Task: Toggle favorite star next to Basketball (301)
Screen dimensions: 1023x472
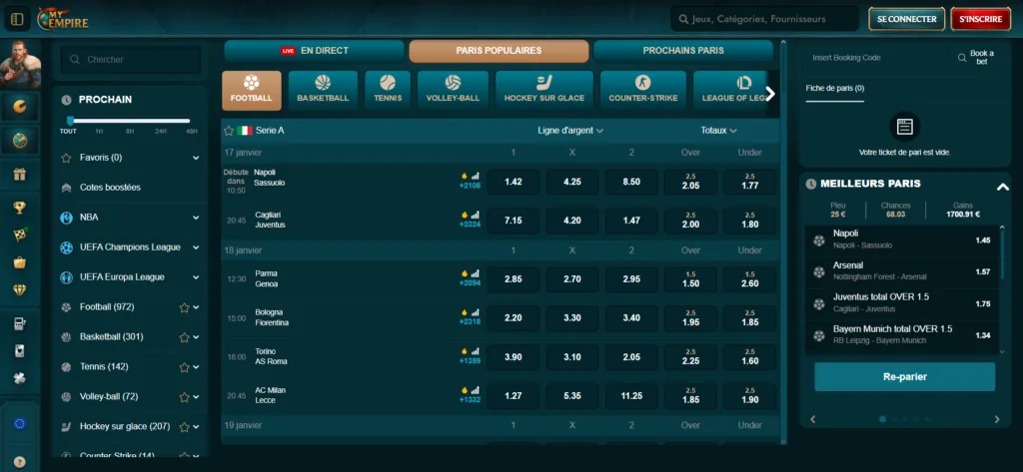Action: click(183, 337)
